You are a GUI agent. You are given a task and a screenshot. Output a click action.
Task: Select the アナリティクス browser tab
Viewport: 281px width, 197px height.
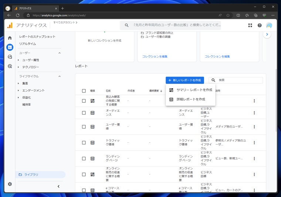[x=36, y=9]
